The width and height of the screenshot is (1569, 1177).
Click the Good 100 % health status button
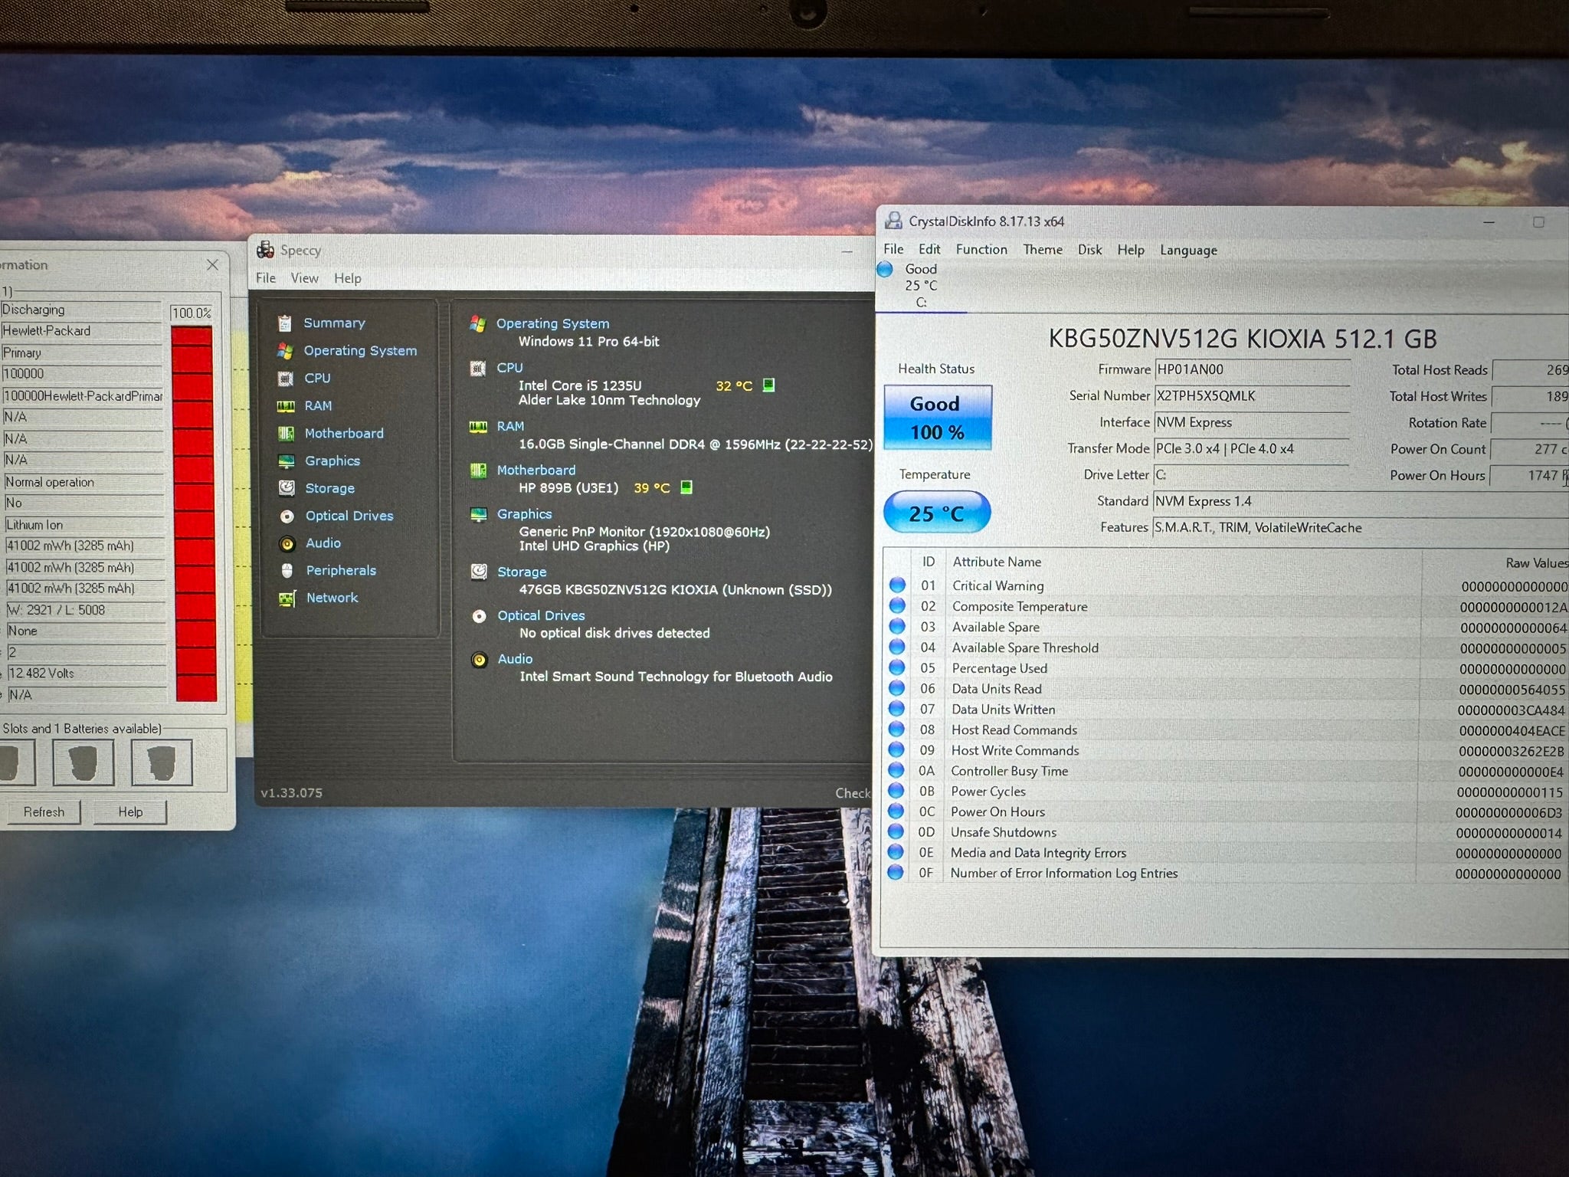(x=938, y=418)
